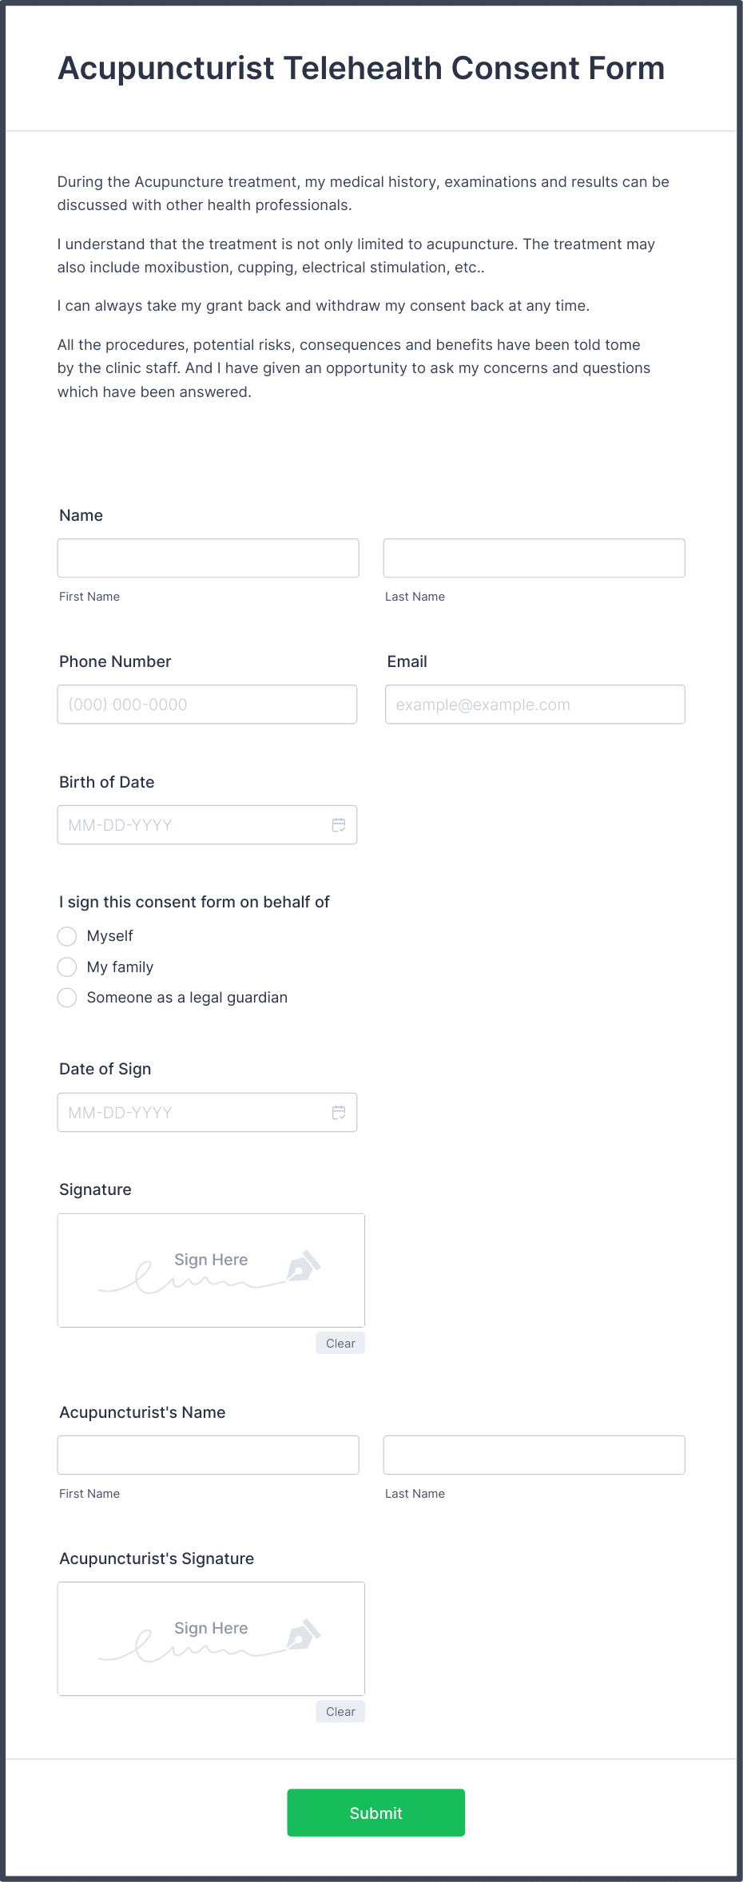Select the My family option
Image resolution: width=743 pixels, height=1882 pixels.
click(67, 967)
